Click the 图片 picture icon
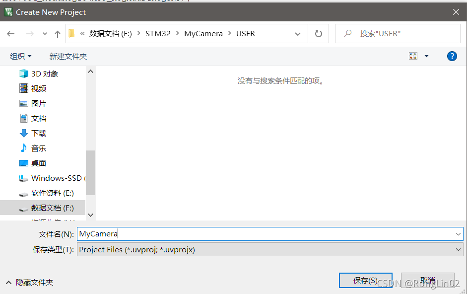This screenshot has width=467, height=294. [x=24, y=103]
